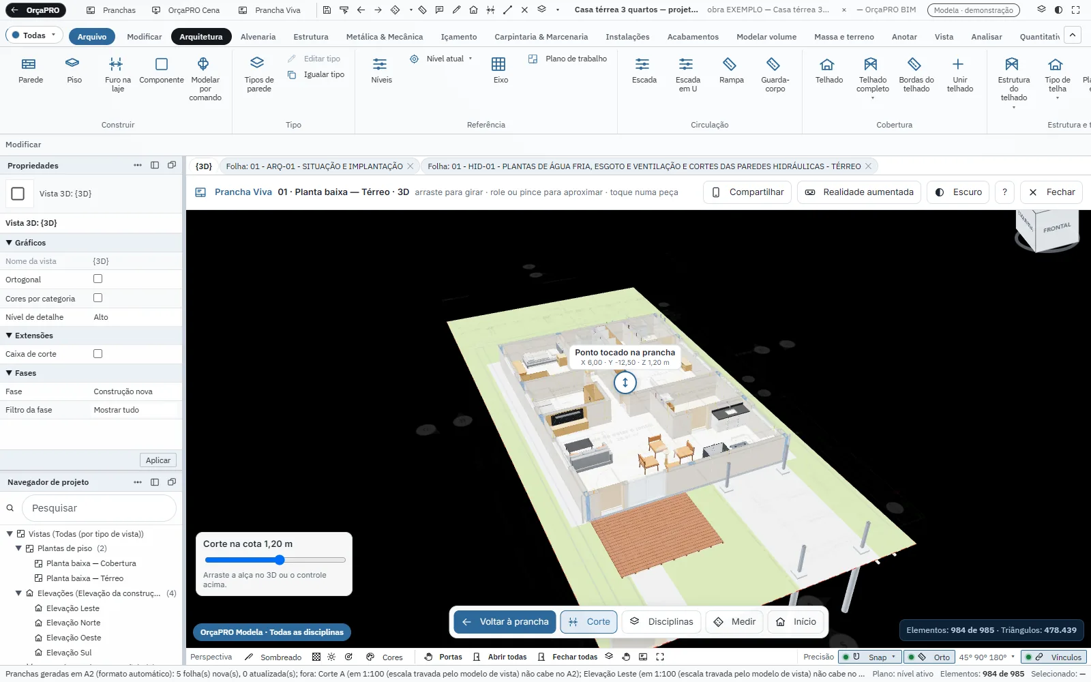This screenshot has width=1091, height=682.
Task: Click the Compartilhar button
Action: 748,192
